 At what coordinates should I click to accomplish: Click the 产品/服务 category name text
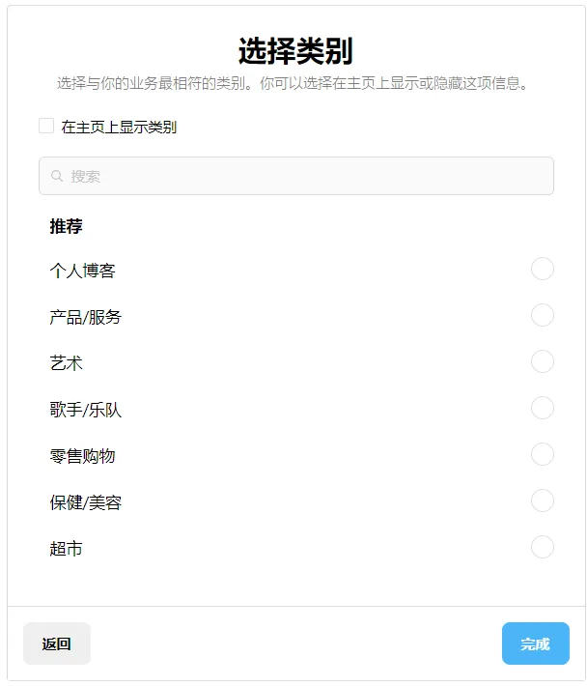(86, 317)
